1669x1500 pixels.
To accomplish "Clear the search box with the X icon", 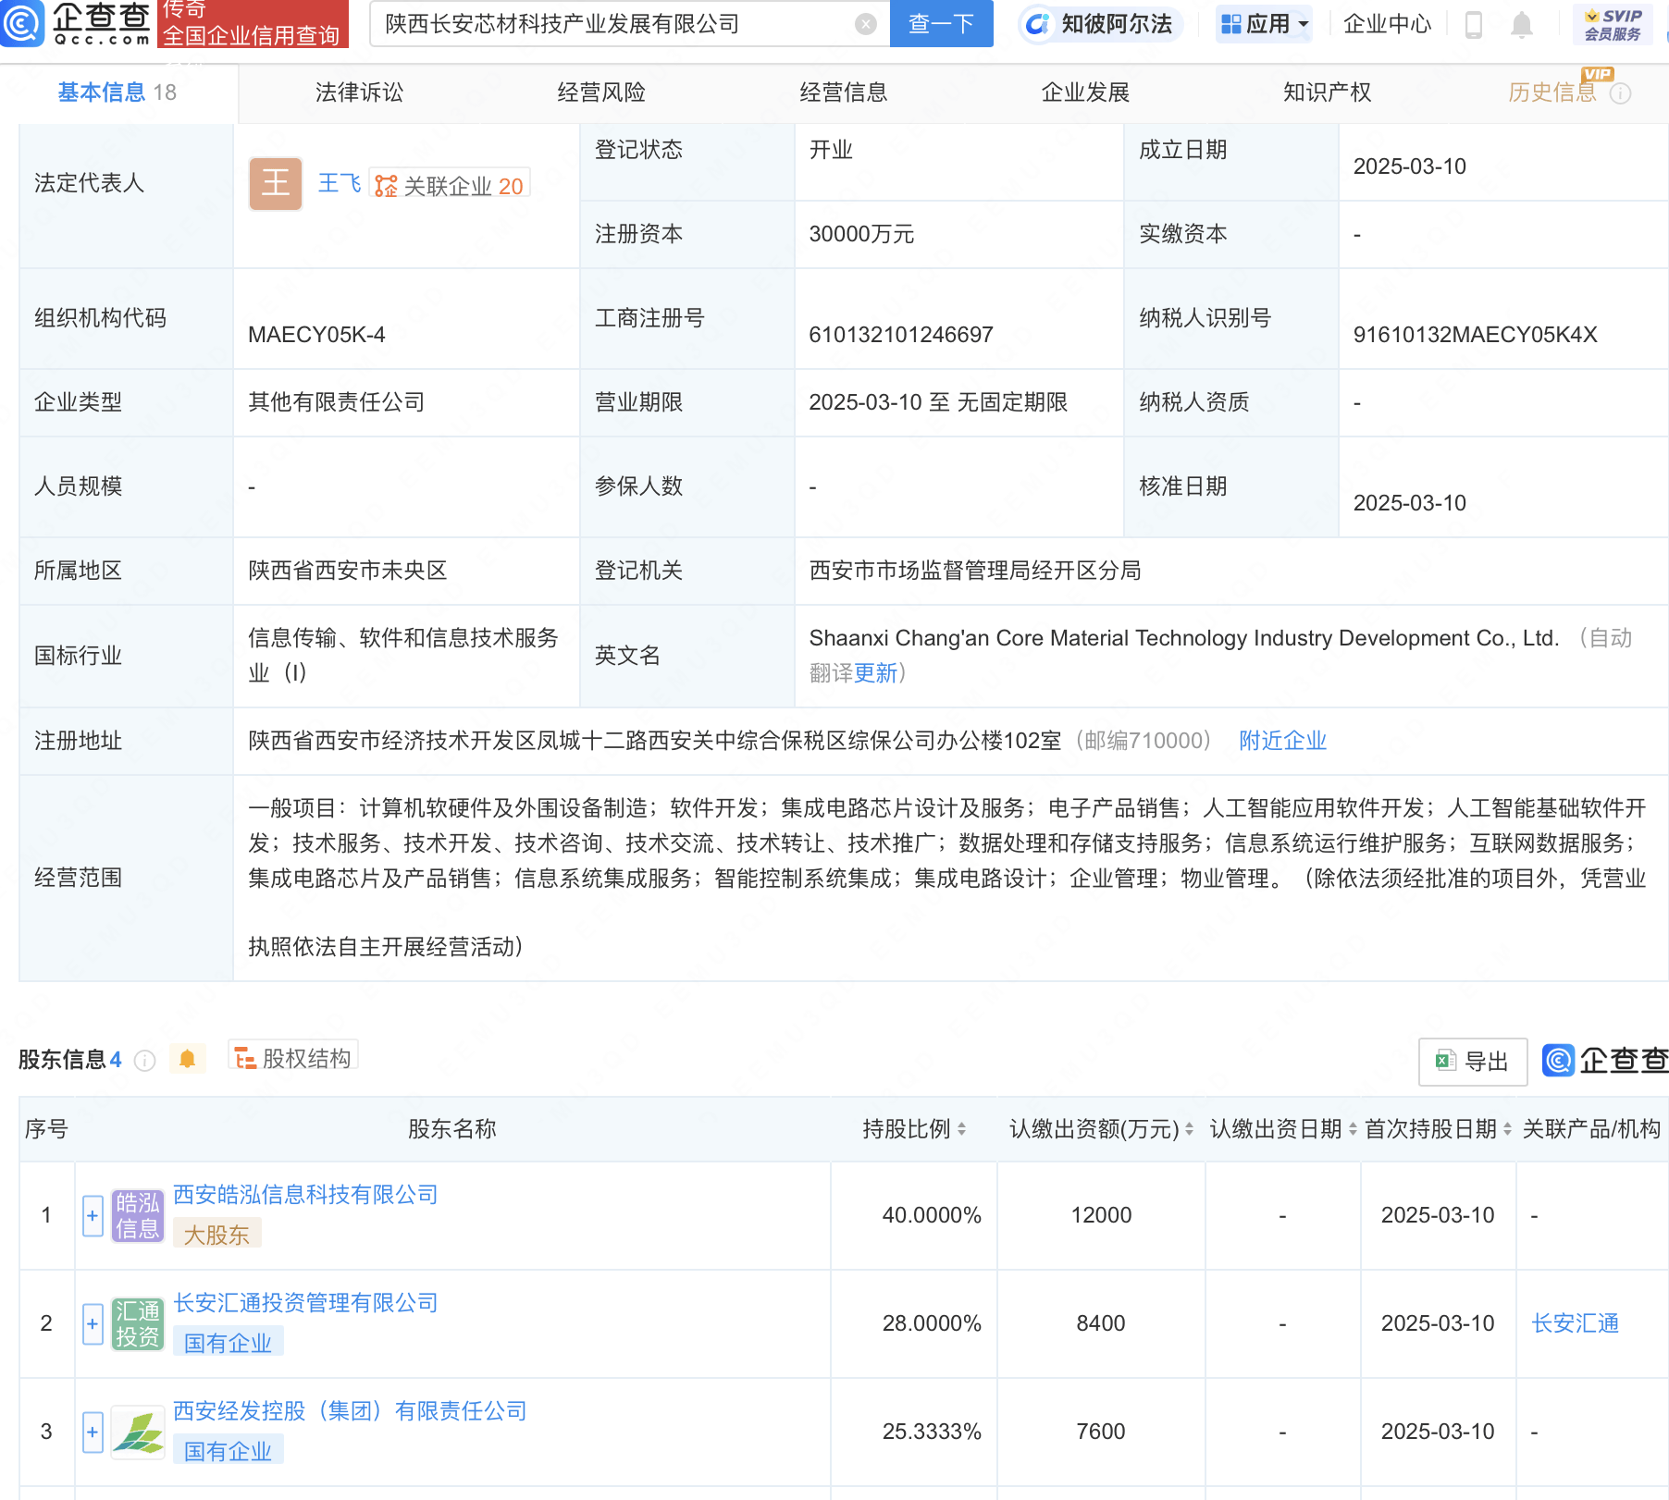I will [x=865, y=24].
